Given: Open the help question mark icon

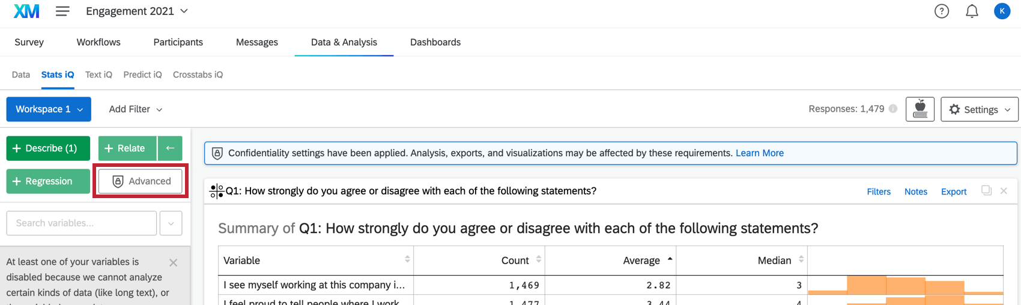Looking at the screenshot, I should pyautogui.click(x=941, y=11).
